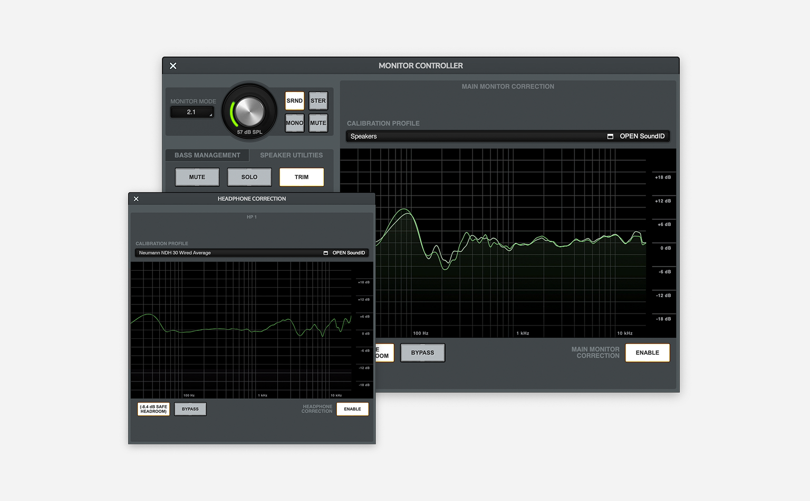Click ENABLE for Main Monitor Correction

pos(647,353)
